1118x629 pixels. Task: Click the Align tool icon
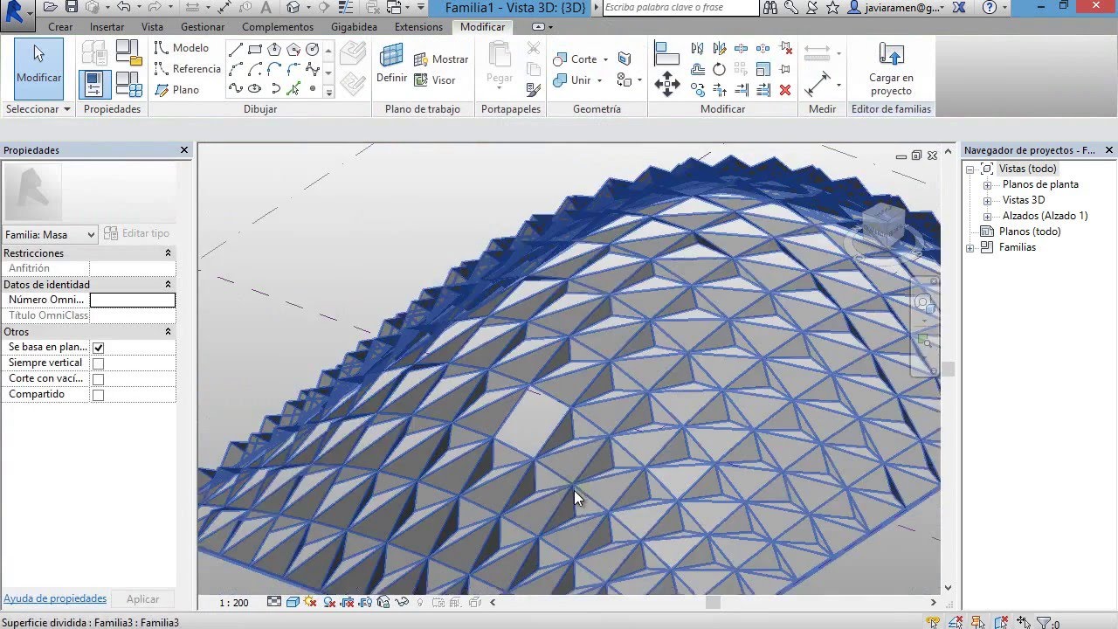[666, 52]
